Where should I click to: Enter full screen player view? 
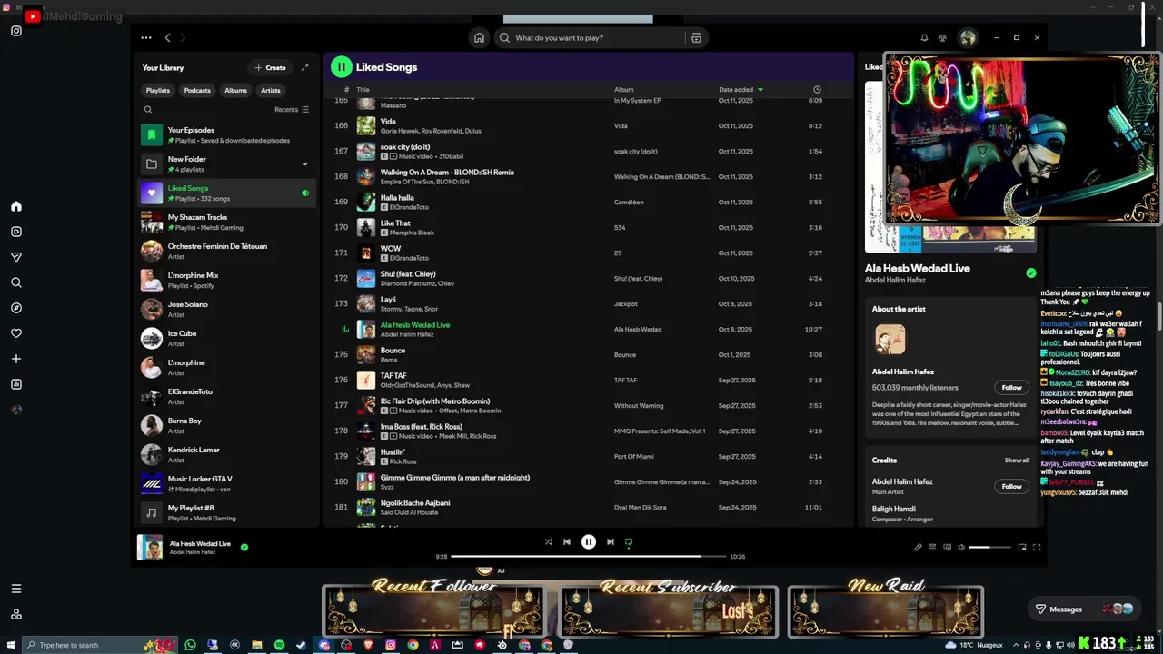(x=1037, y=548)
